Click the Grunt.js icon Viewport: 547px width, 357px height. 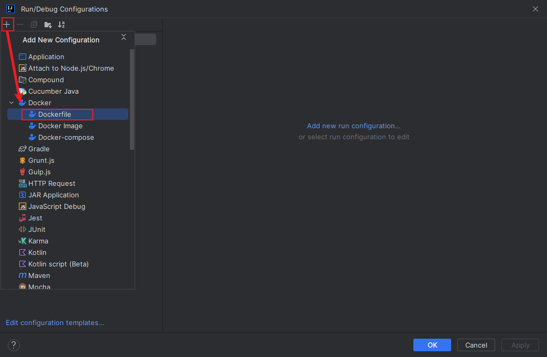point(23,160)
